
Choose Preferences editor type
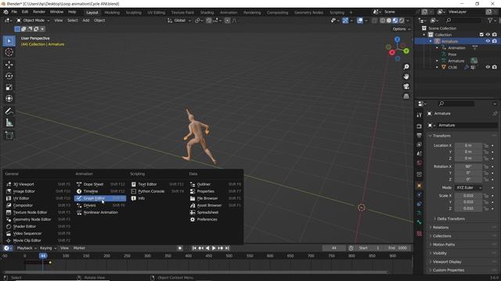(215, 219)
